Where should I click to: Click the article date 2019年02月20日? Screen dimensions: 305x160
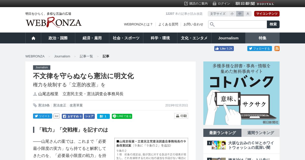177,105
